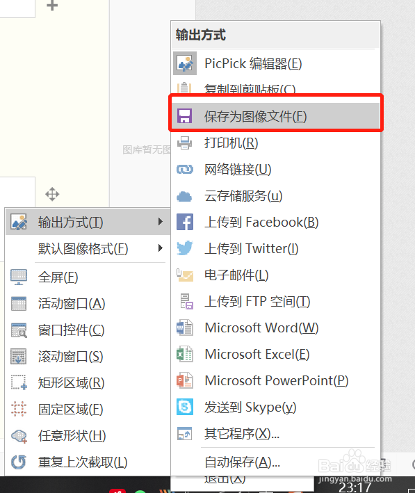This screenshot has width=415, height=493.
Task: Click the Microsoft Word icon
Action: [x=184, y=328]
